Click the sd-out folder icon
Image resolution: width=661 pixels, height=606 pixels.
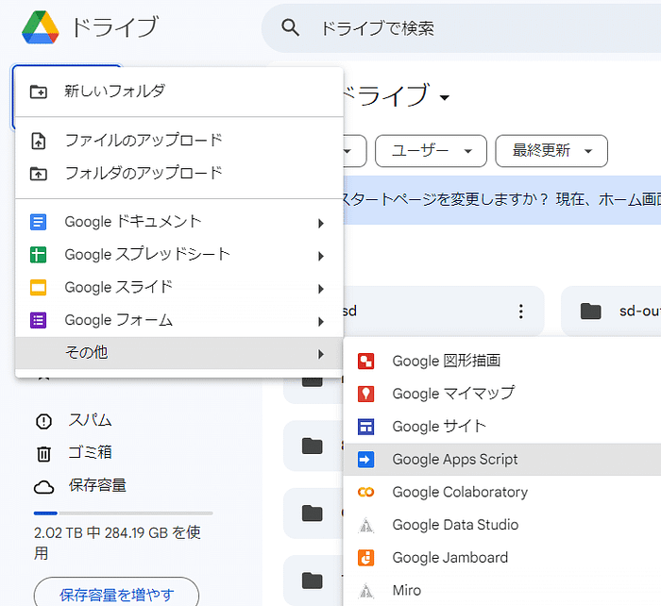[x=590, y=311]
